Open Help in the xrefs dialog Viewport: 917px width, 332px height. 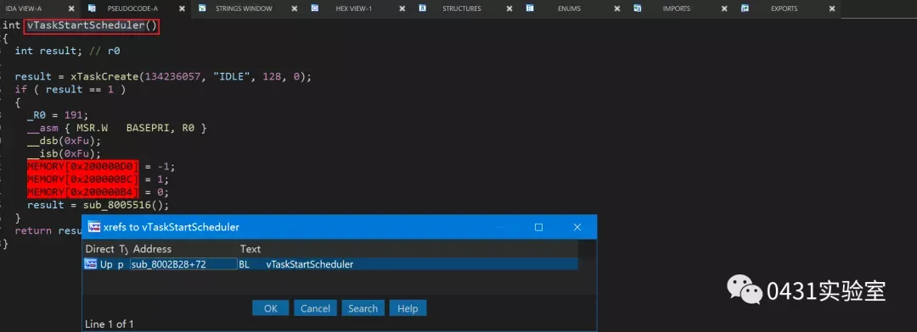[x=408, y=308]
